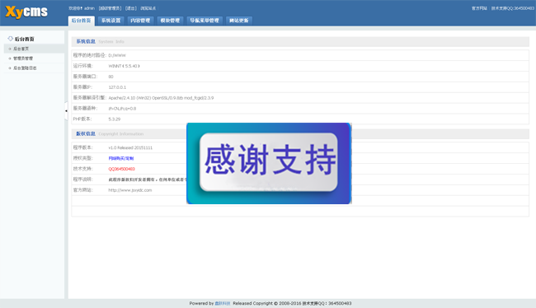Click the Apache/2.4.10 server engine value
The image size is (536, 308).
click(161, 98)
